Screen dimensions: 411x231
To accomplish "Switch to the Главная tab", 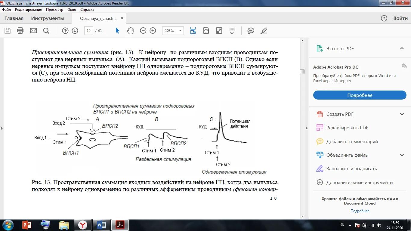I will [x=14, y=18].
